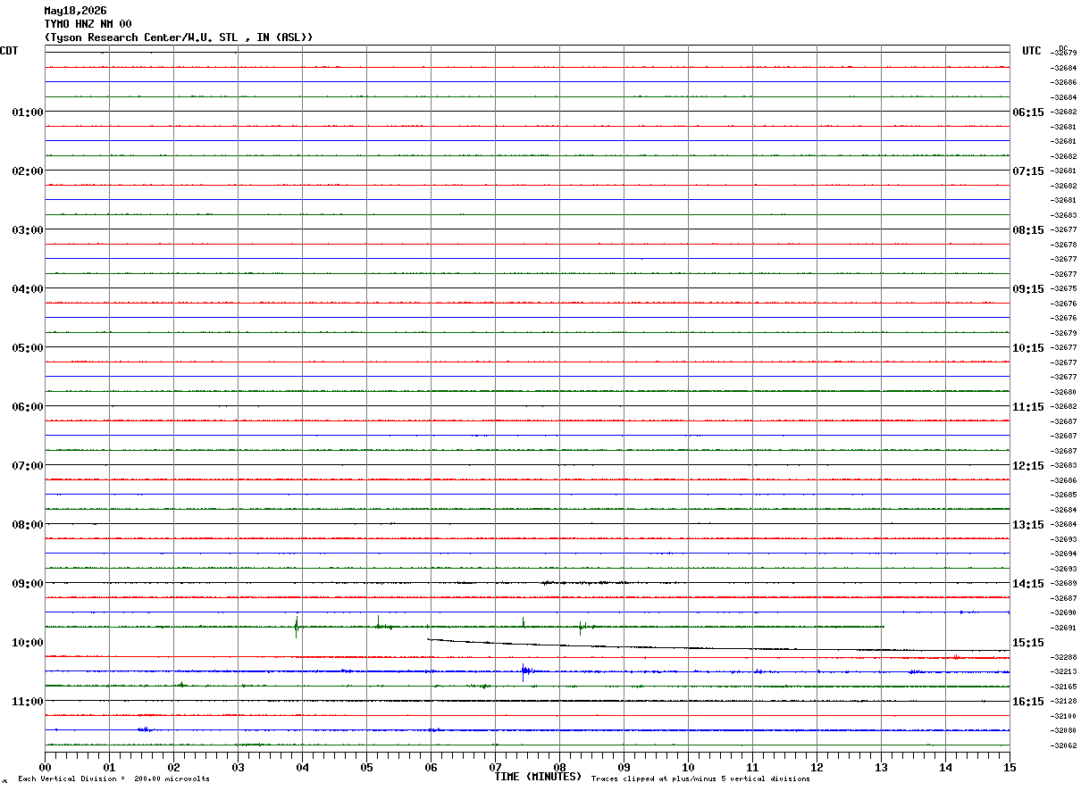Click the green spike just after minute 05

[x=378, y=622]
